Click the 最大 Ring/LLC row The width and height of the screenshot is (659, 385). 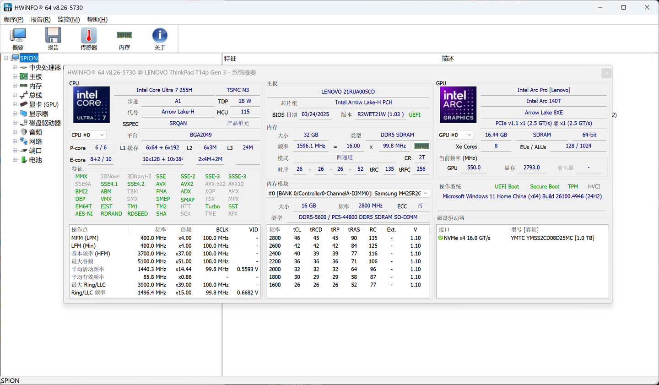point(165,285)
